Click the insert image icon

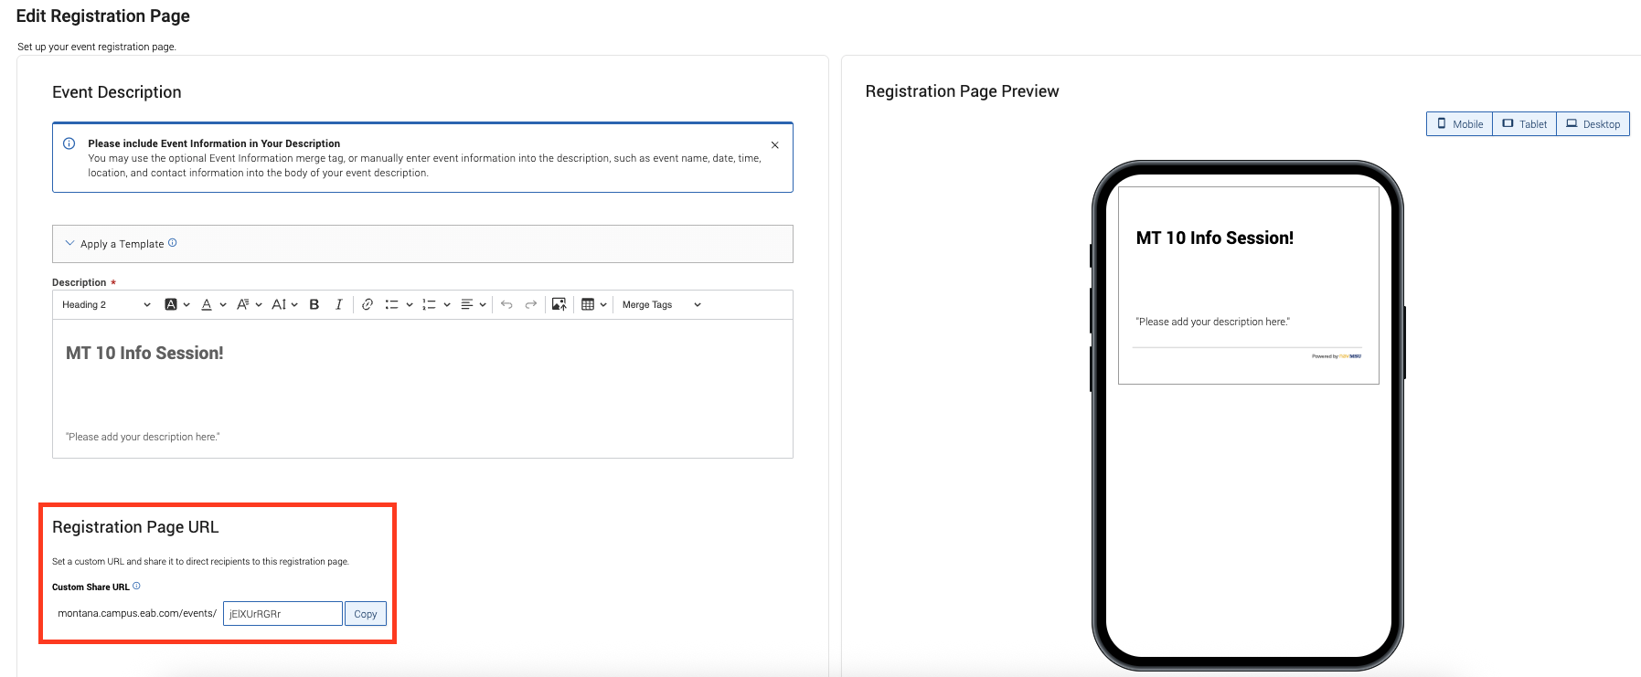559,305
